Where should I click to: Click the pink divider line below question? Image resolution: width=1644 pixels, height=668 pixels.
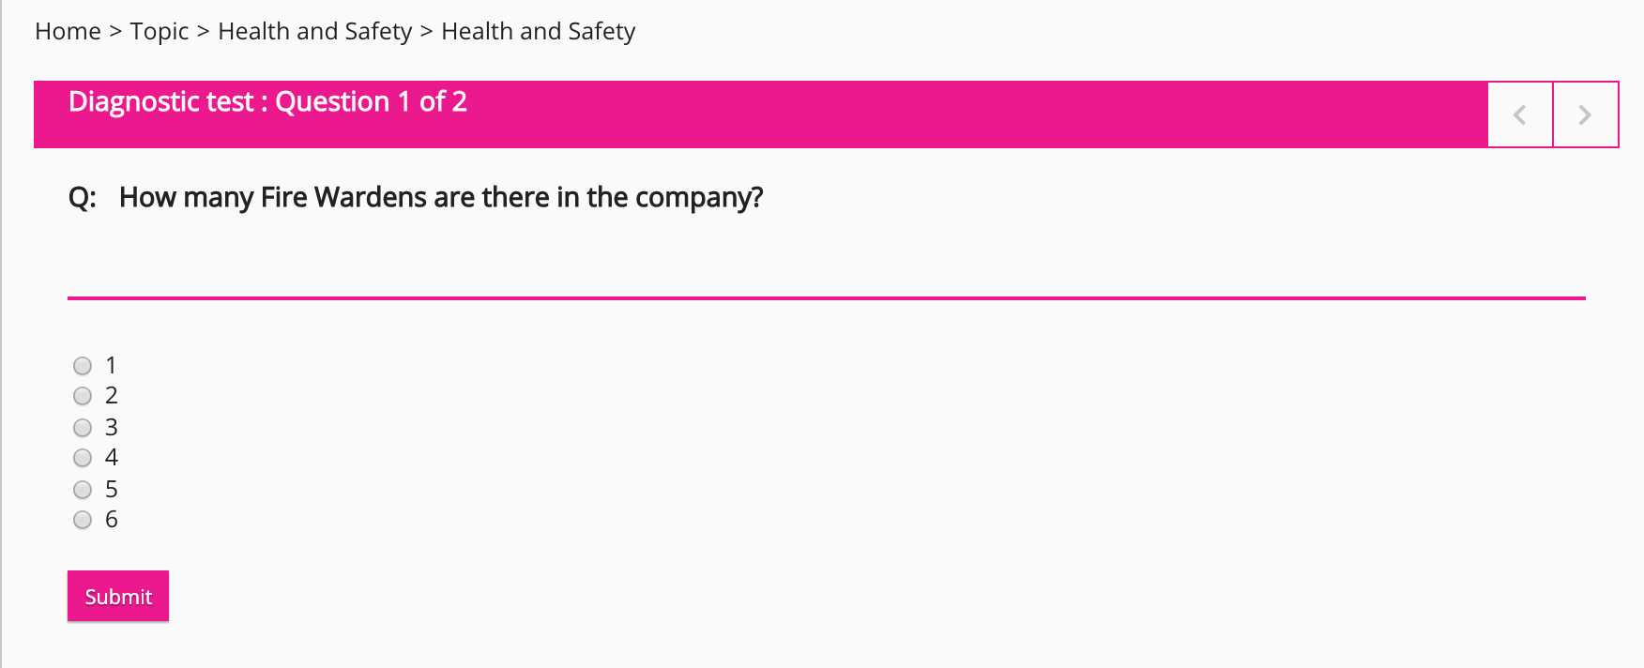[826, 298]
